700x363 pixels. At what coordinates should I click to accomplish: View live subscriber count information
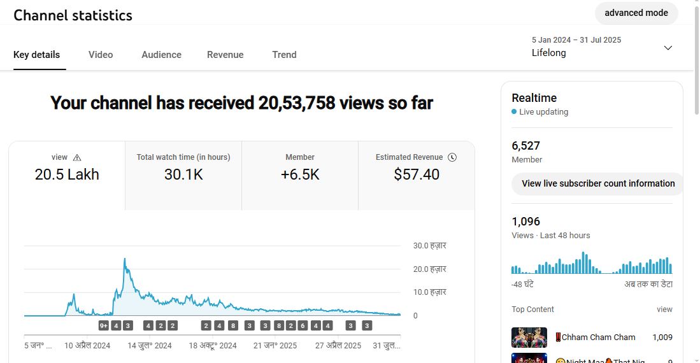597,183
